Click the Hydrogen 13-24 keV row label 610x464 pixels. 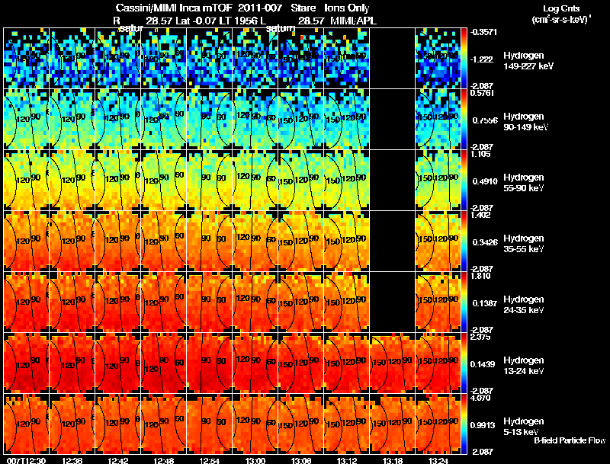point(524,366)
